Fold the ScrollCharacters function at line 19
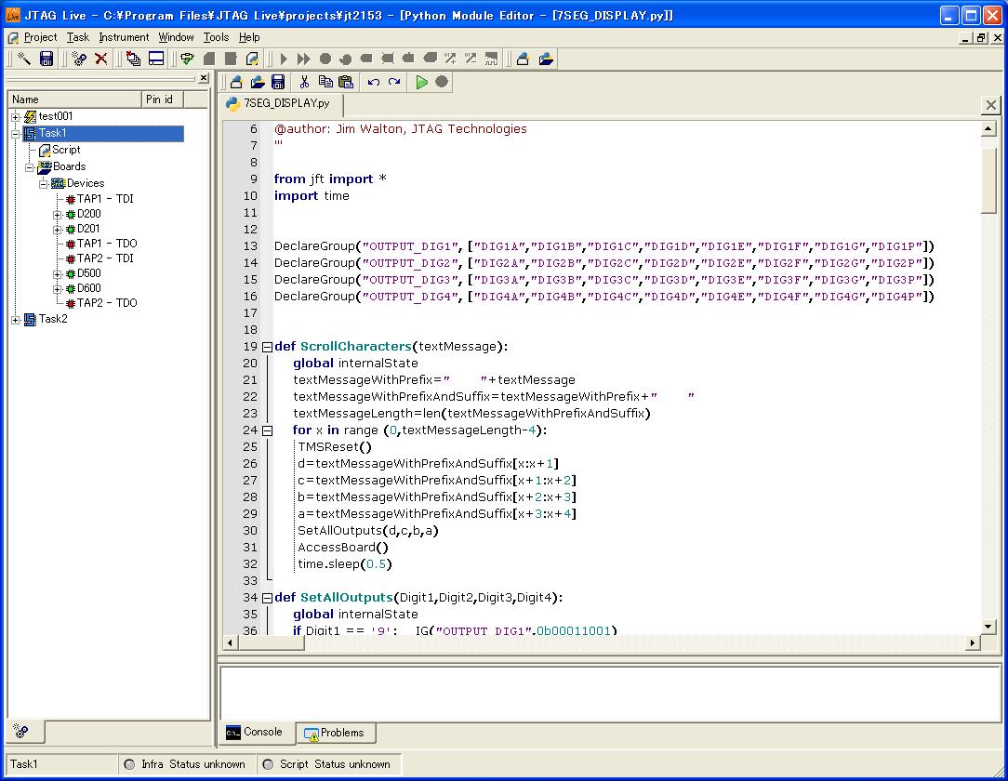Screen dimensions: 1008x781 click(268, 347)
